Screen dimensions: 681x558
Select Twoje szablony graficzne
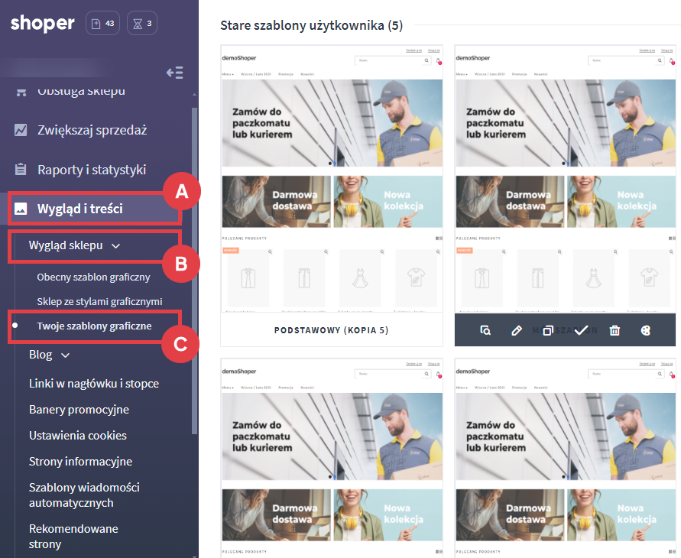(x=94, y=326)
